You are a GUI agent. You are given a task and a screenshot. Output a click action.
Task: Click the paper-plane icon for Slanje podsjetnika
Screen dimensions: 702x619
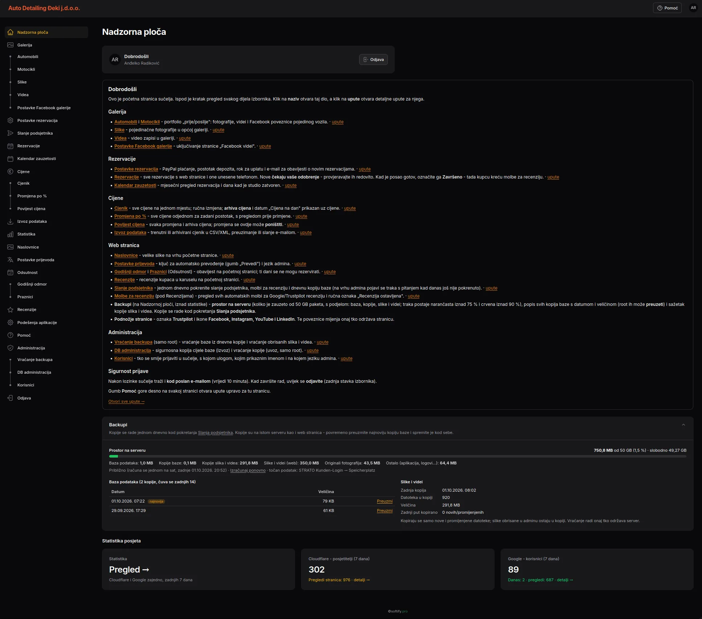pos(11,133)
